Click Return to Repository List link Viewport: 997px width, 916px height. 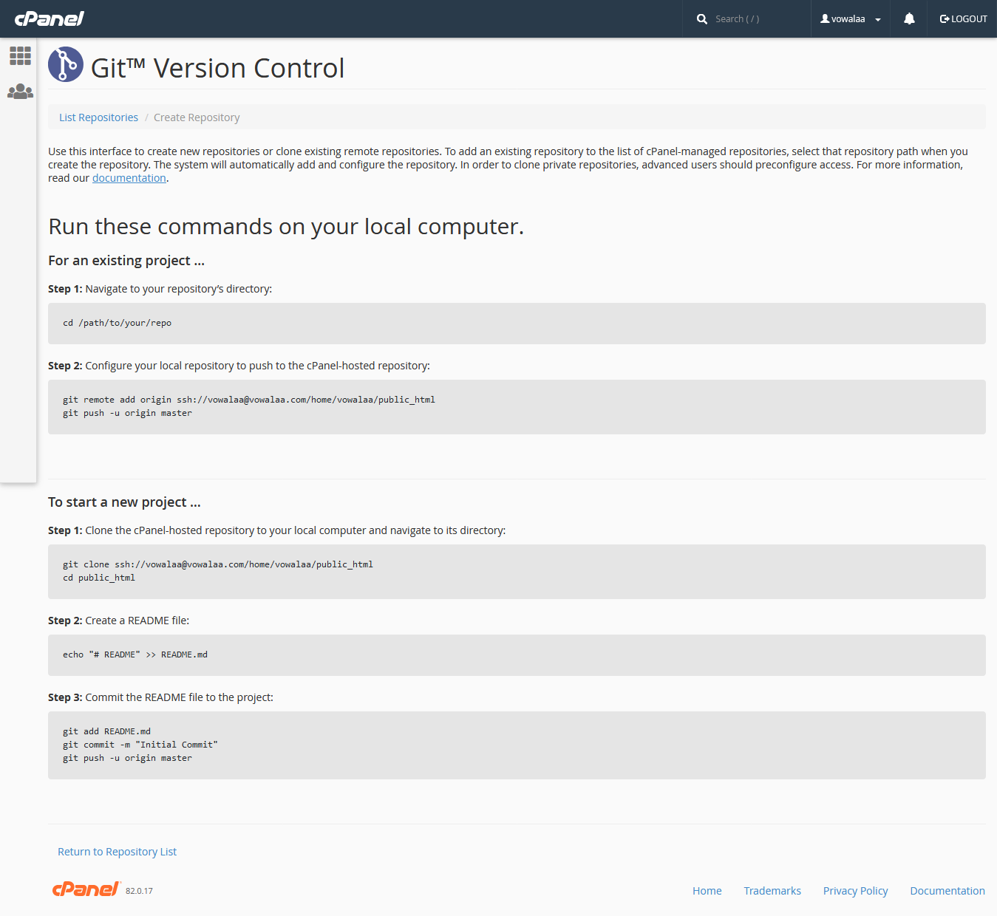point(117,852)
